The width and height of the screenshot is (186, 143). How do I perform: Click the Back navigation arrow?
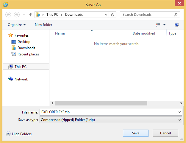(8, 15)
